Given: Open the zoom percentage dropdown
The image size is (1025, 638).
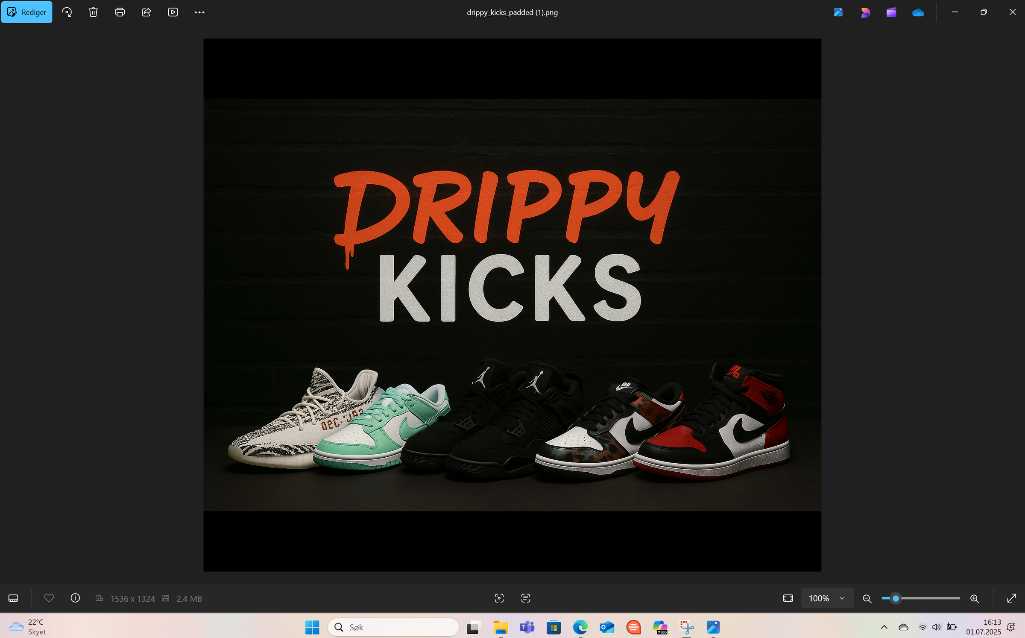Looking at the screenshot, I should point(827,598).
